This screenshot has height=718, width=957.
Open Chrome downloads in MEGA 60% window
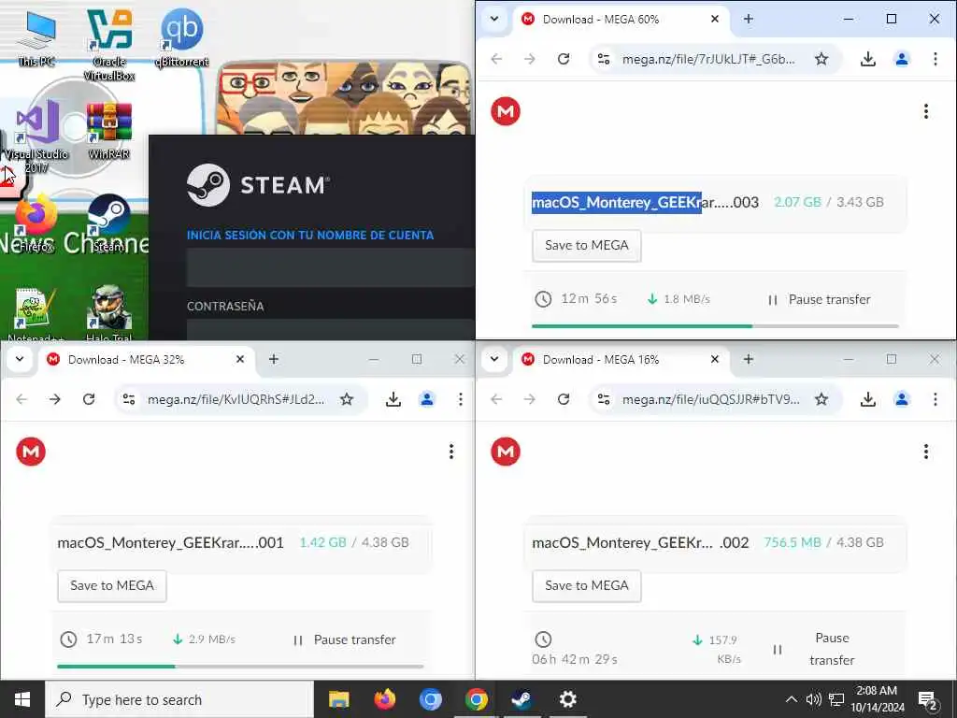pyautogui.click(x=868, y=59)
